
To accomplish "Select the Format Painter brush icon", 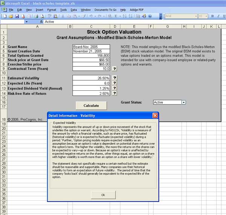I will [84, 16].
